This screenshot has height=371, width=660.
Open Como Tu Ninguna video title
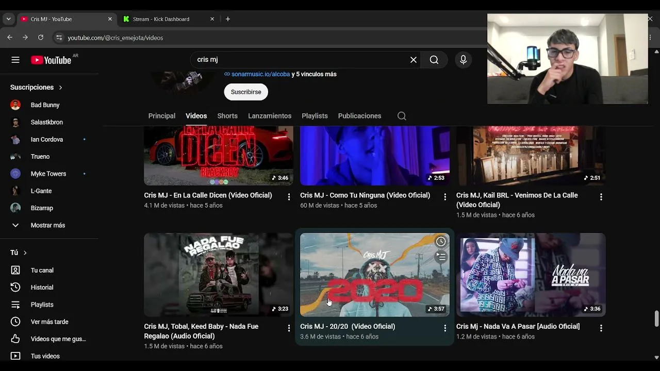pyautogui.click(x=365, y=195)
